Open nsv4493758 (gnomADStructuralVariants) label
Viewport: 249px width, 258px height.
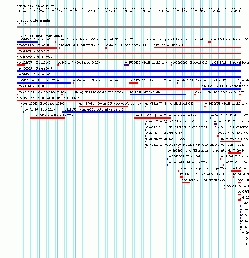tap(208, 80)
